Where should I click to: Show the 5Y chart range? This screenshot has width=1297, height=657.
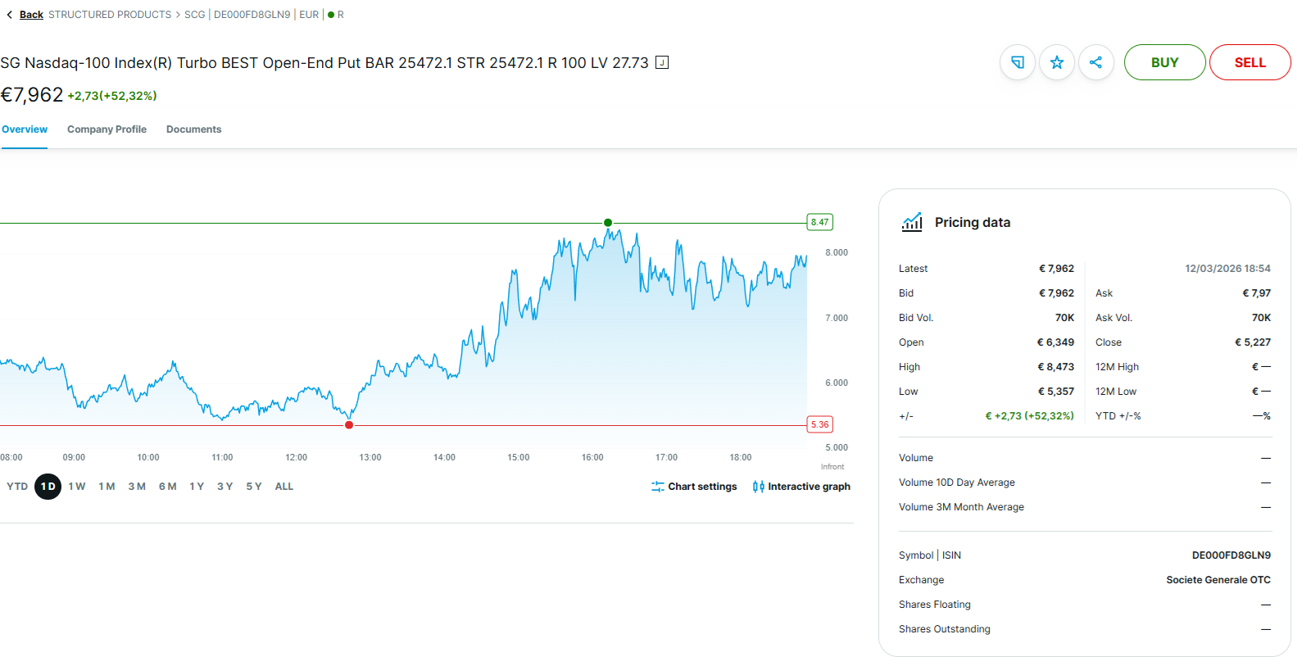(254, 487)
